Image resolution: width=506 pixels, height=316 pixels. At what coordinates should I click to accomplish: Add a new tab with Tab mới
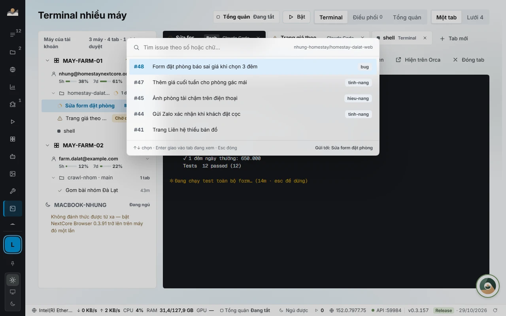pyautogui.click(x=454, y=38)
